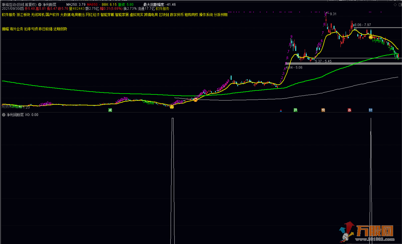Click the green 跌 event marker
402x244 pixels.
click(296, 110)
